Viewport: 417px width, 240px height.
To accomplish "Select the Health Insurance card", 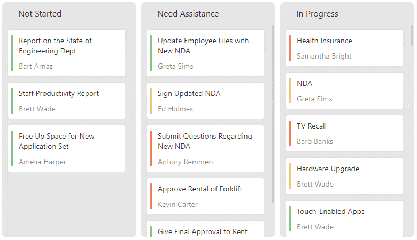I will (344, 48).
